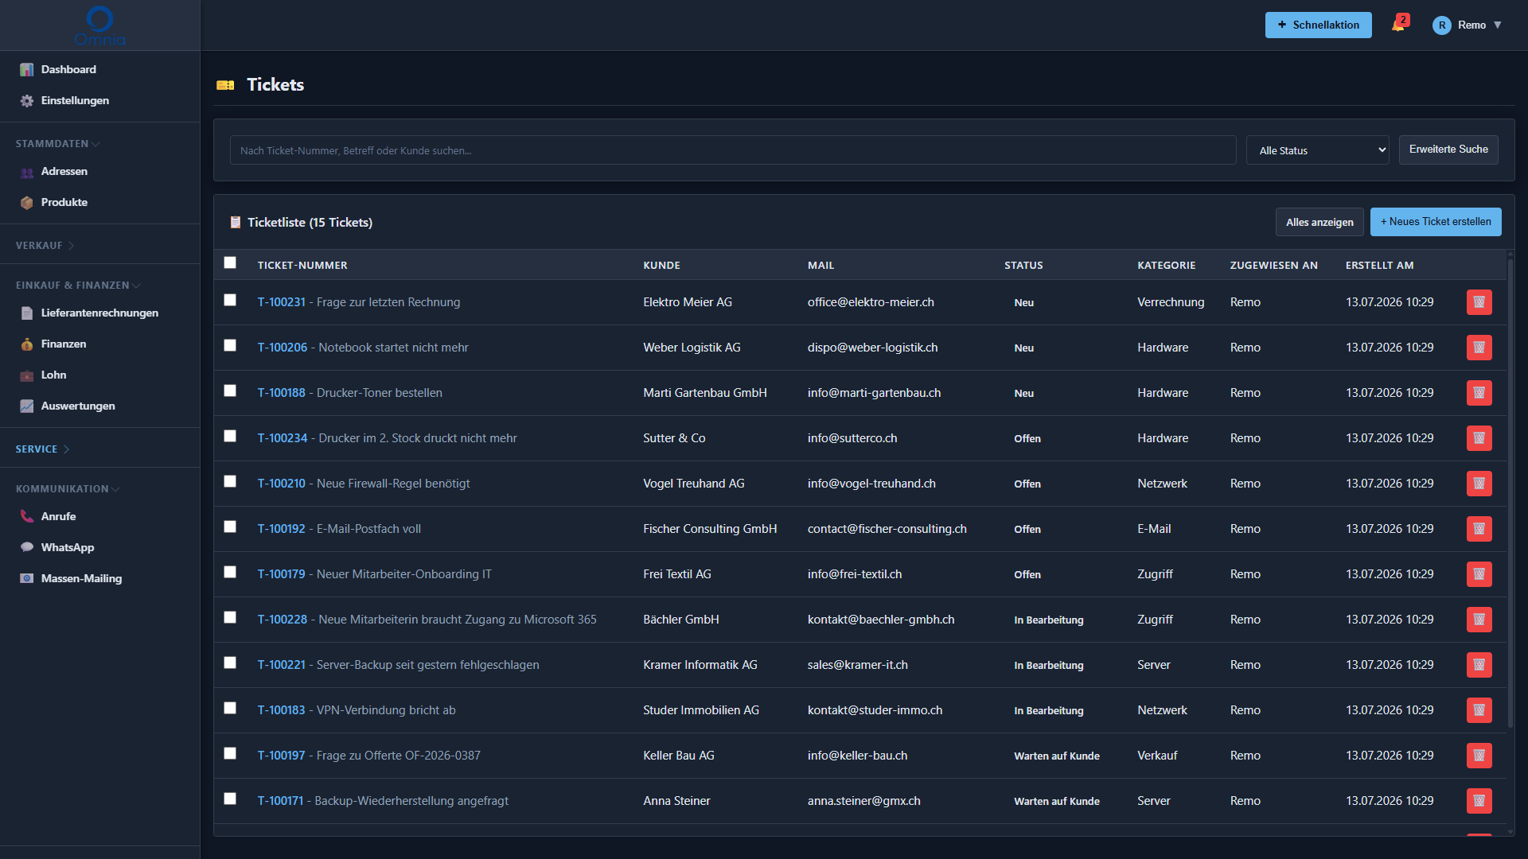Open the Alle Status dropdown
The height and width of the screenshot is (859, 1528).
[x=1318, y=150]
